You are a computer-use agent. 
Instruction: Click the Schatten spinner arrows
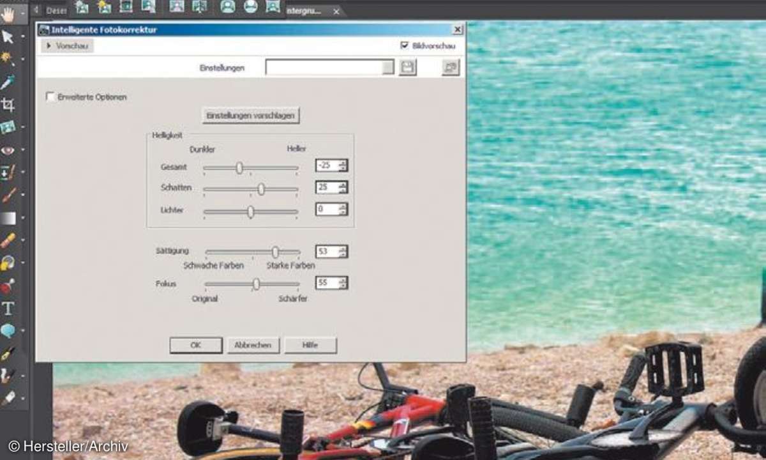click(x=343, y=187)
